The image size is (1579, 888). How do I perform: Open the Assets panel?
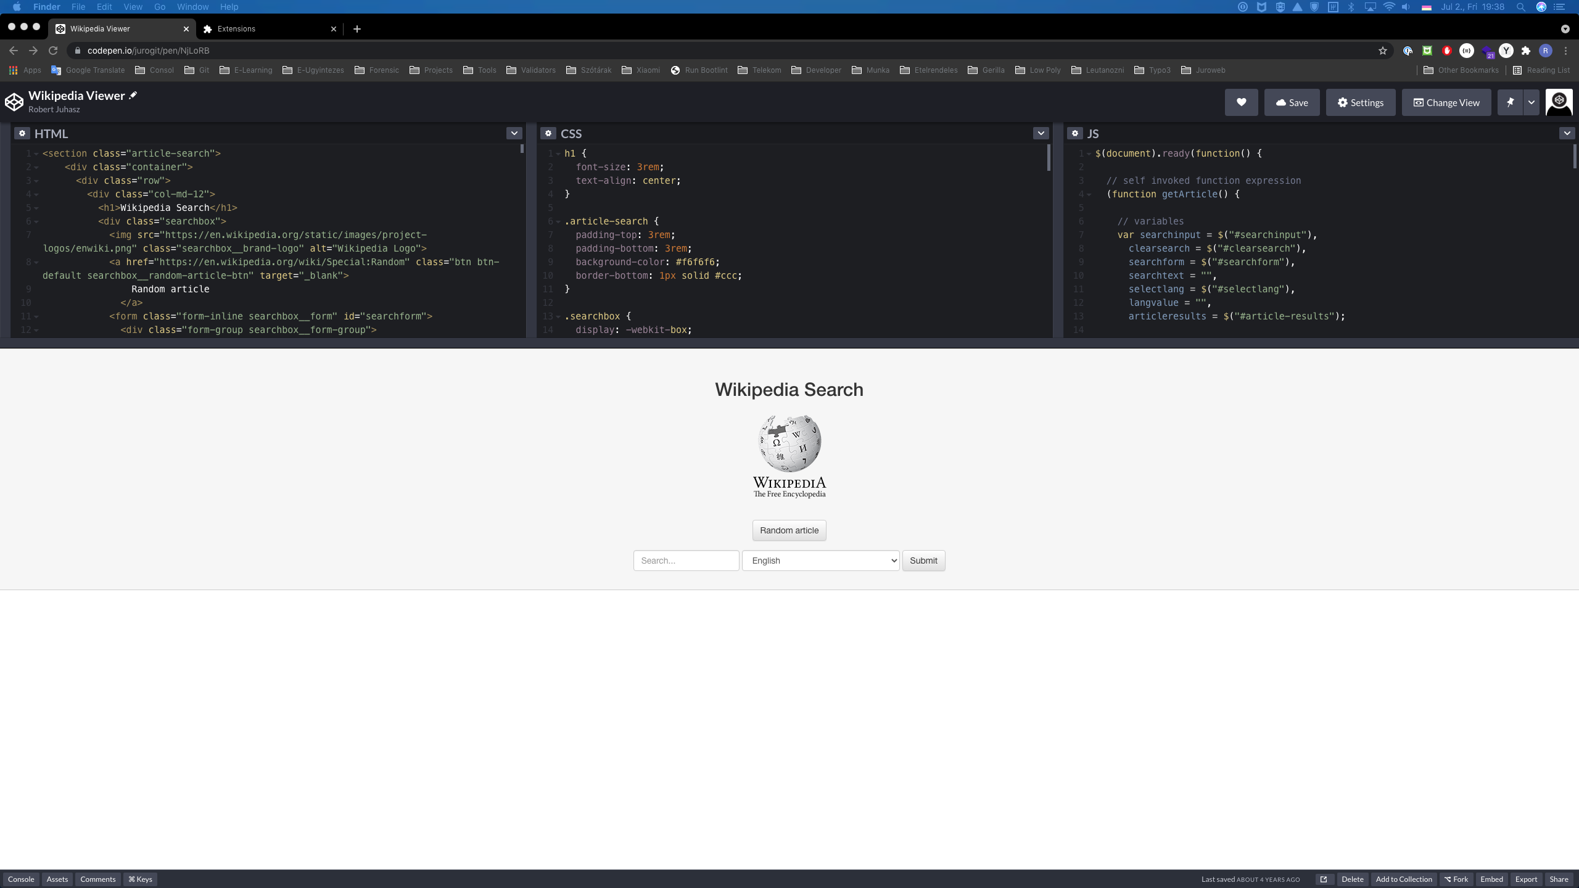(x=57, y=879)
